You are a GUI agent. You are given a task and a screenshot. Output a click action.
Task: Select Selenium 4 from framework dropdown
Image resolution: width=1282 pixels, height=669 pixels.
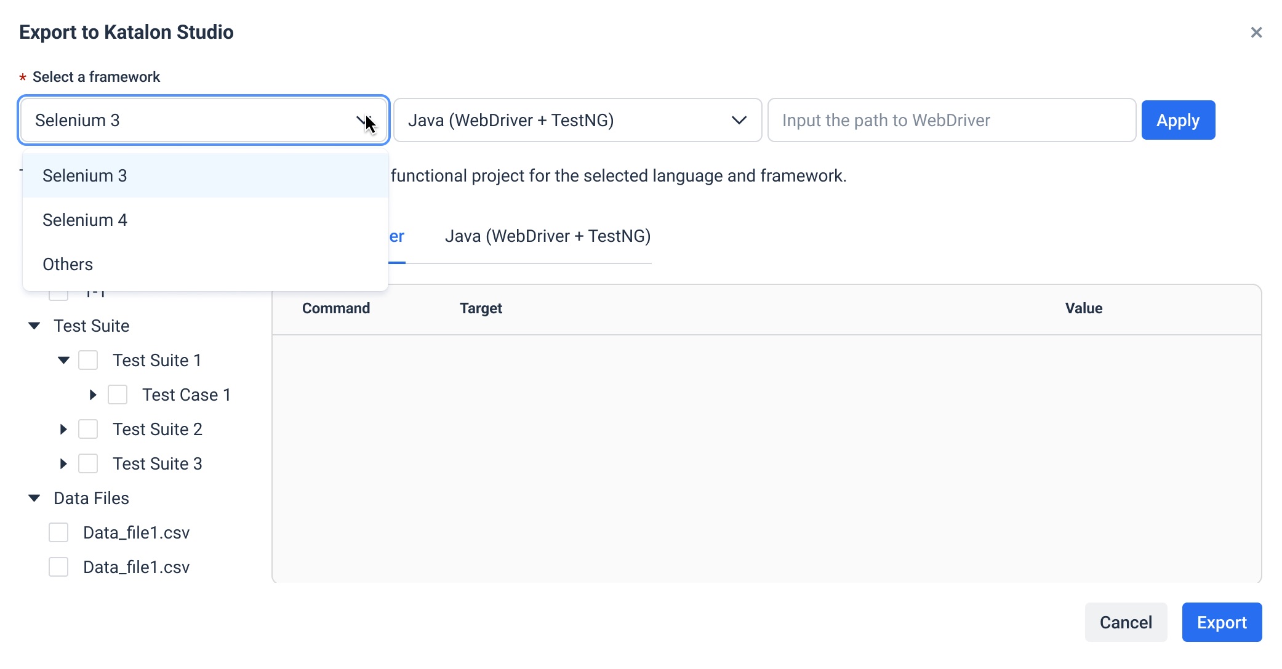(x=85, y=220)
